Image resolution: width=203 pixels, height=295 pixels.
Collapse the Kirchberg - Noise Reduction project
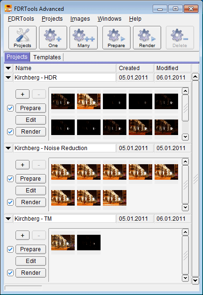click(x=8, y=148)
